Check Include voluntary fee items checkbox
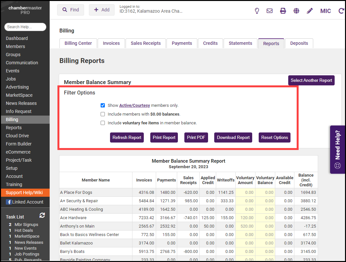Image resolution: width=346 pixels, height=262 pixels. pos(103,123)
